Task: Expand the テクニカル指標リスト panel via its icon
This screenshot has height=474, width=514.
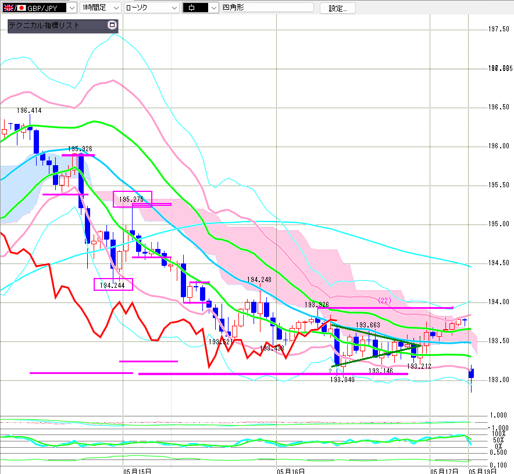Action: (112, 26)
